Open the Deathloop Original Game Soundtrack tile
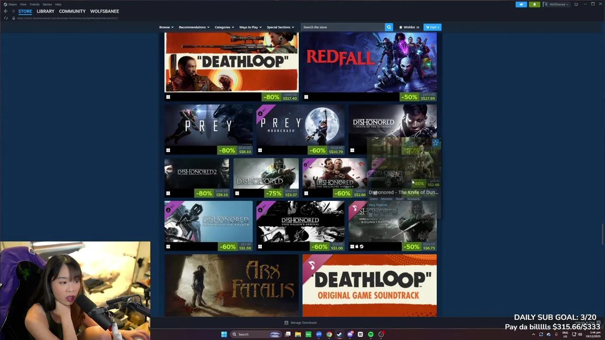This screenshot has width=605, height=340. click(370, 285)
